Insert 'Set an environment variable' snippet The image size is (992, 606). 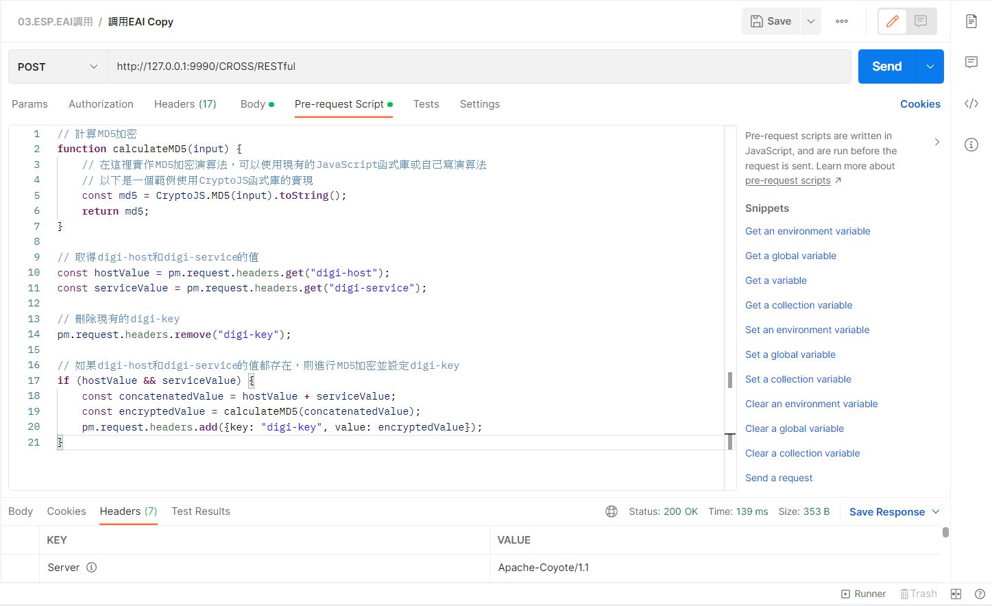tap(807, 330)
